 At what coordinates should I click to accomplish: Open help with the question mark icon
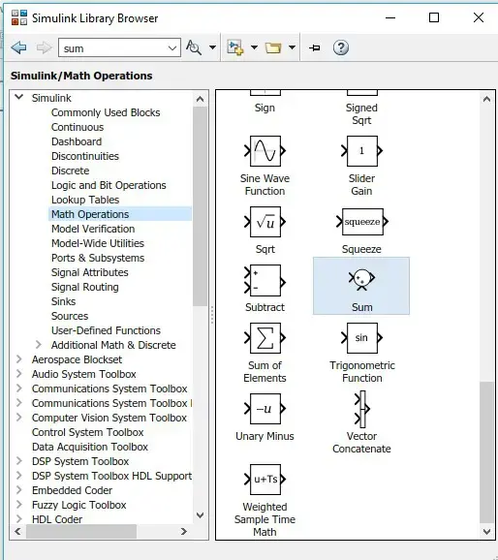tap(341, 47)
